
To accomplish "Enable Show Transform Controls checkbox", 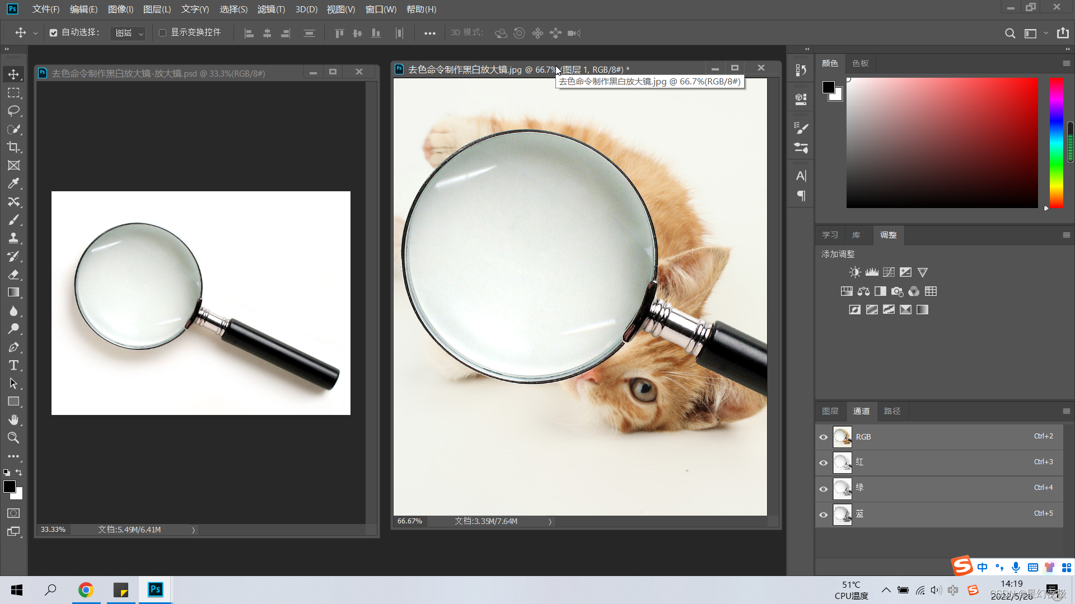I will point(163,33).
